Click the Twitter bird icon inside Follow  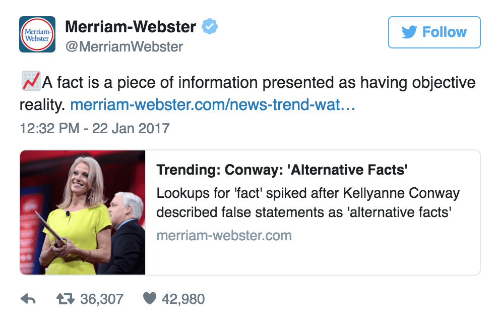tap(409, 32)
